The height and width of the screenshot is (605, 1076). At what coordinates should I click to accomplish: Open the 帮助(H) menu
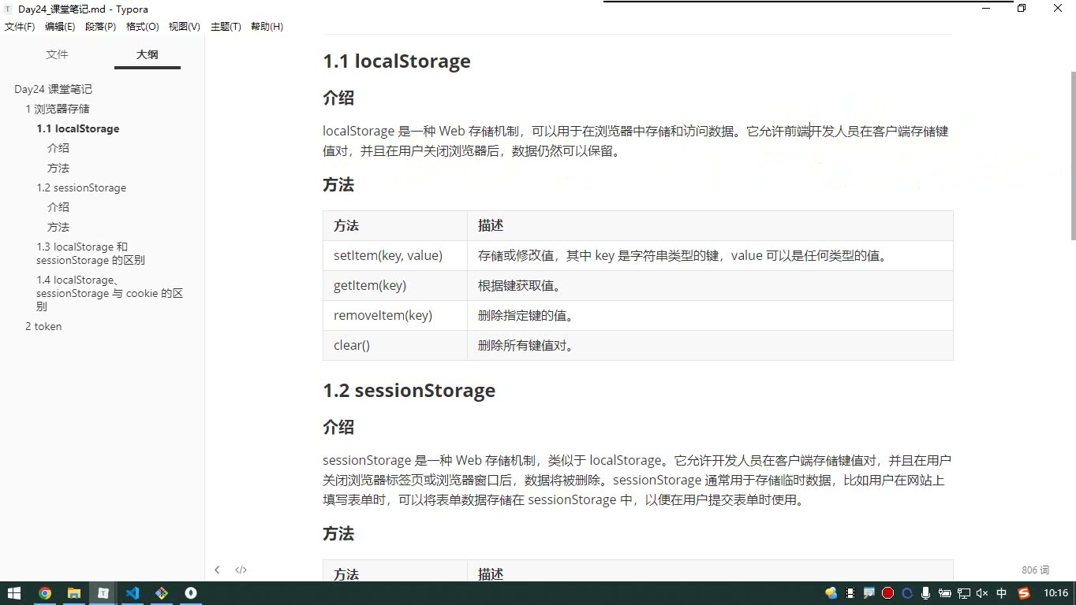[267, 27]
